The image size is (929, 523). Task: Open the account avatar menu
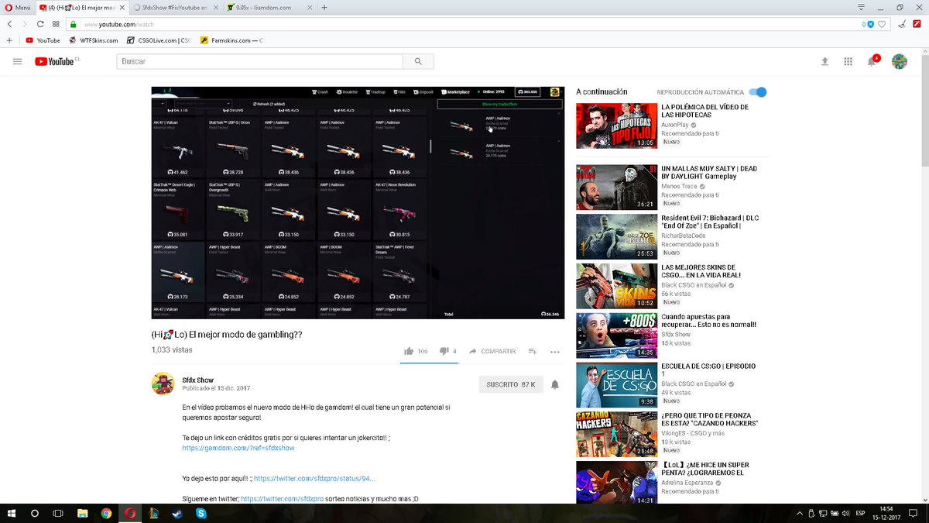pos(899,61)
